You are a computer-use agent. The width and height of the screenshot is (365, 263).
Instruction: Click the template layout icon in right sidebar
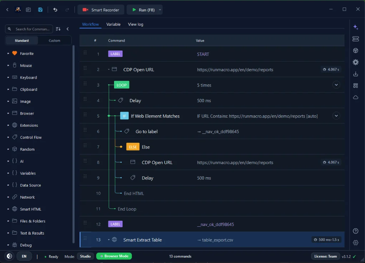[355, 86]
